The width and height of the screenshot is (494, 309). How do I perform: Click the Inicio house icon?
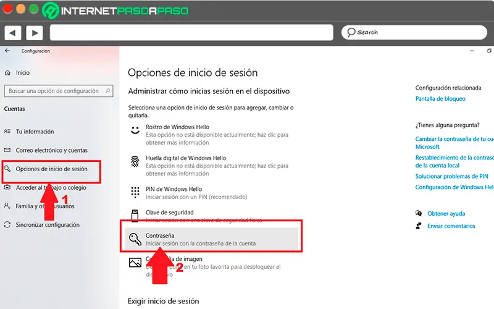click(7, 72)
